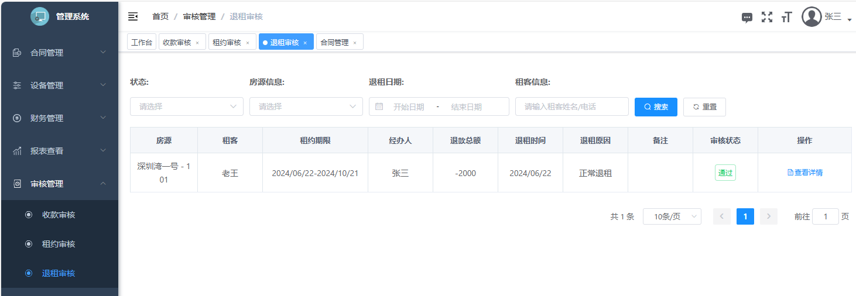This screenshot has width=856, height=296.
Task: Close the 合同管理 tab
Action: 355,43
